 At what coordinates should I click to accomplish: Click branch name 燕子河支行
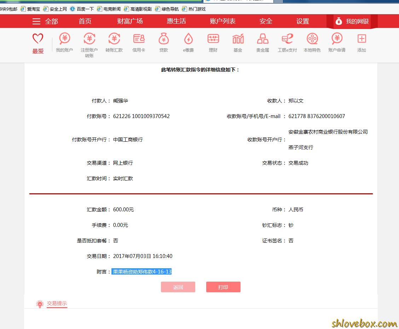(301, 147)
